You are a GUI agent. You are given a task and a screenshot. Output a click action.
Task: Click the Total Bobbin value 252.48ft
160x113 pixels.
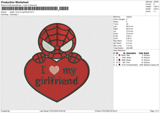tap(129, 48)
